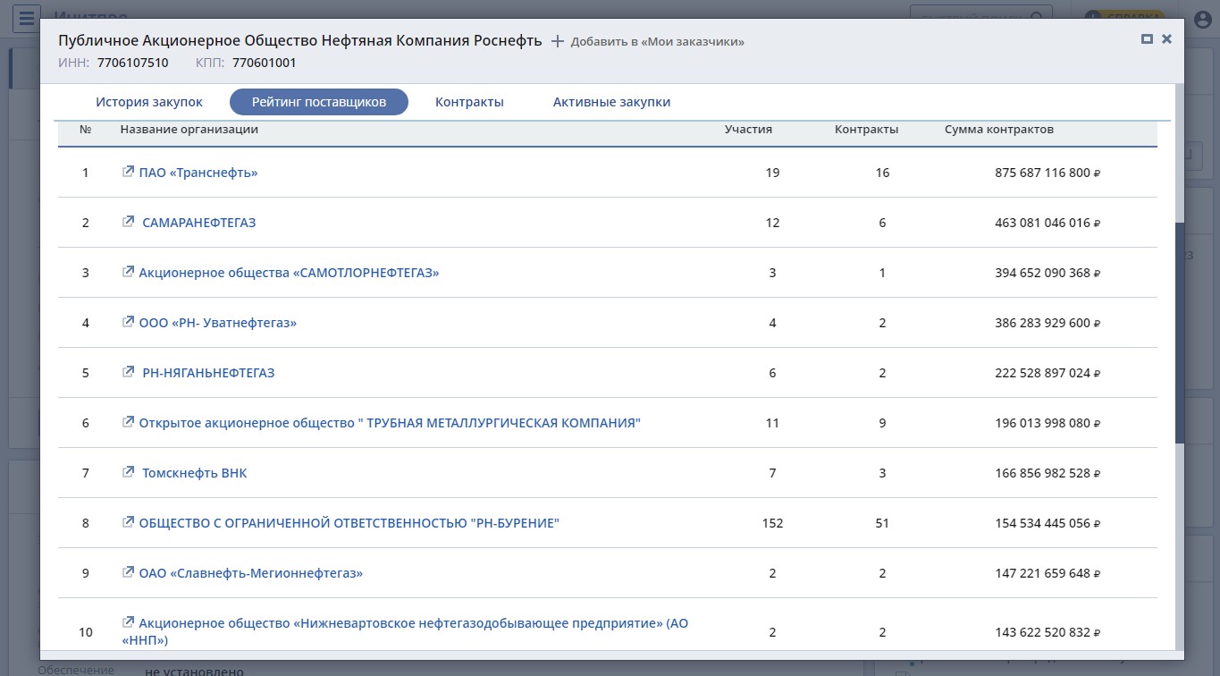Click the Сумма контрактов column header
The width and height of the screenshot is (1220, 676).
click(x=999, y=130)
